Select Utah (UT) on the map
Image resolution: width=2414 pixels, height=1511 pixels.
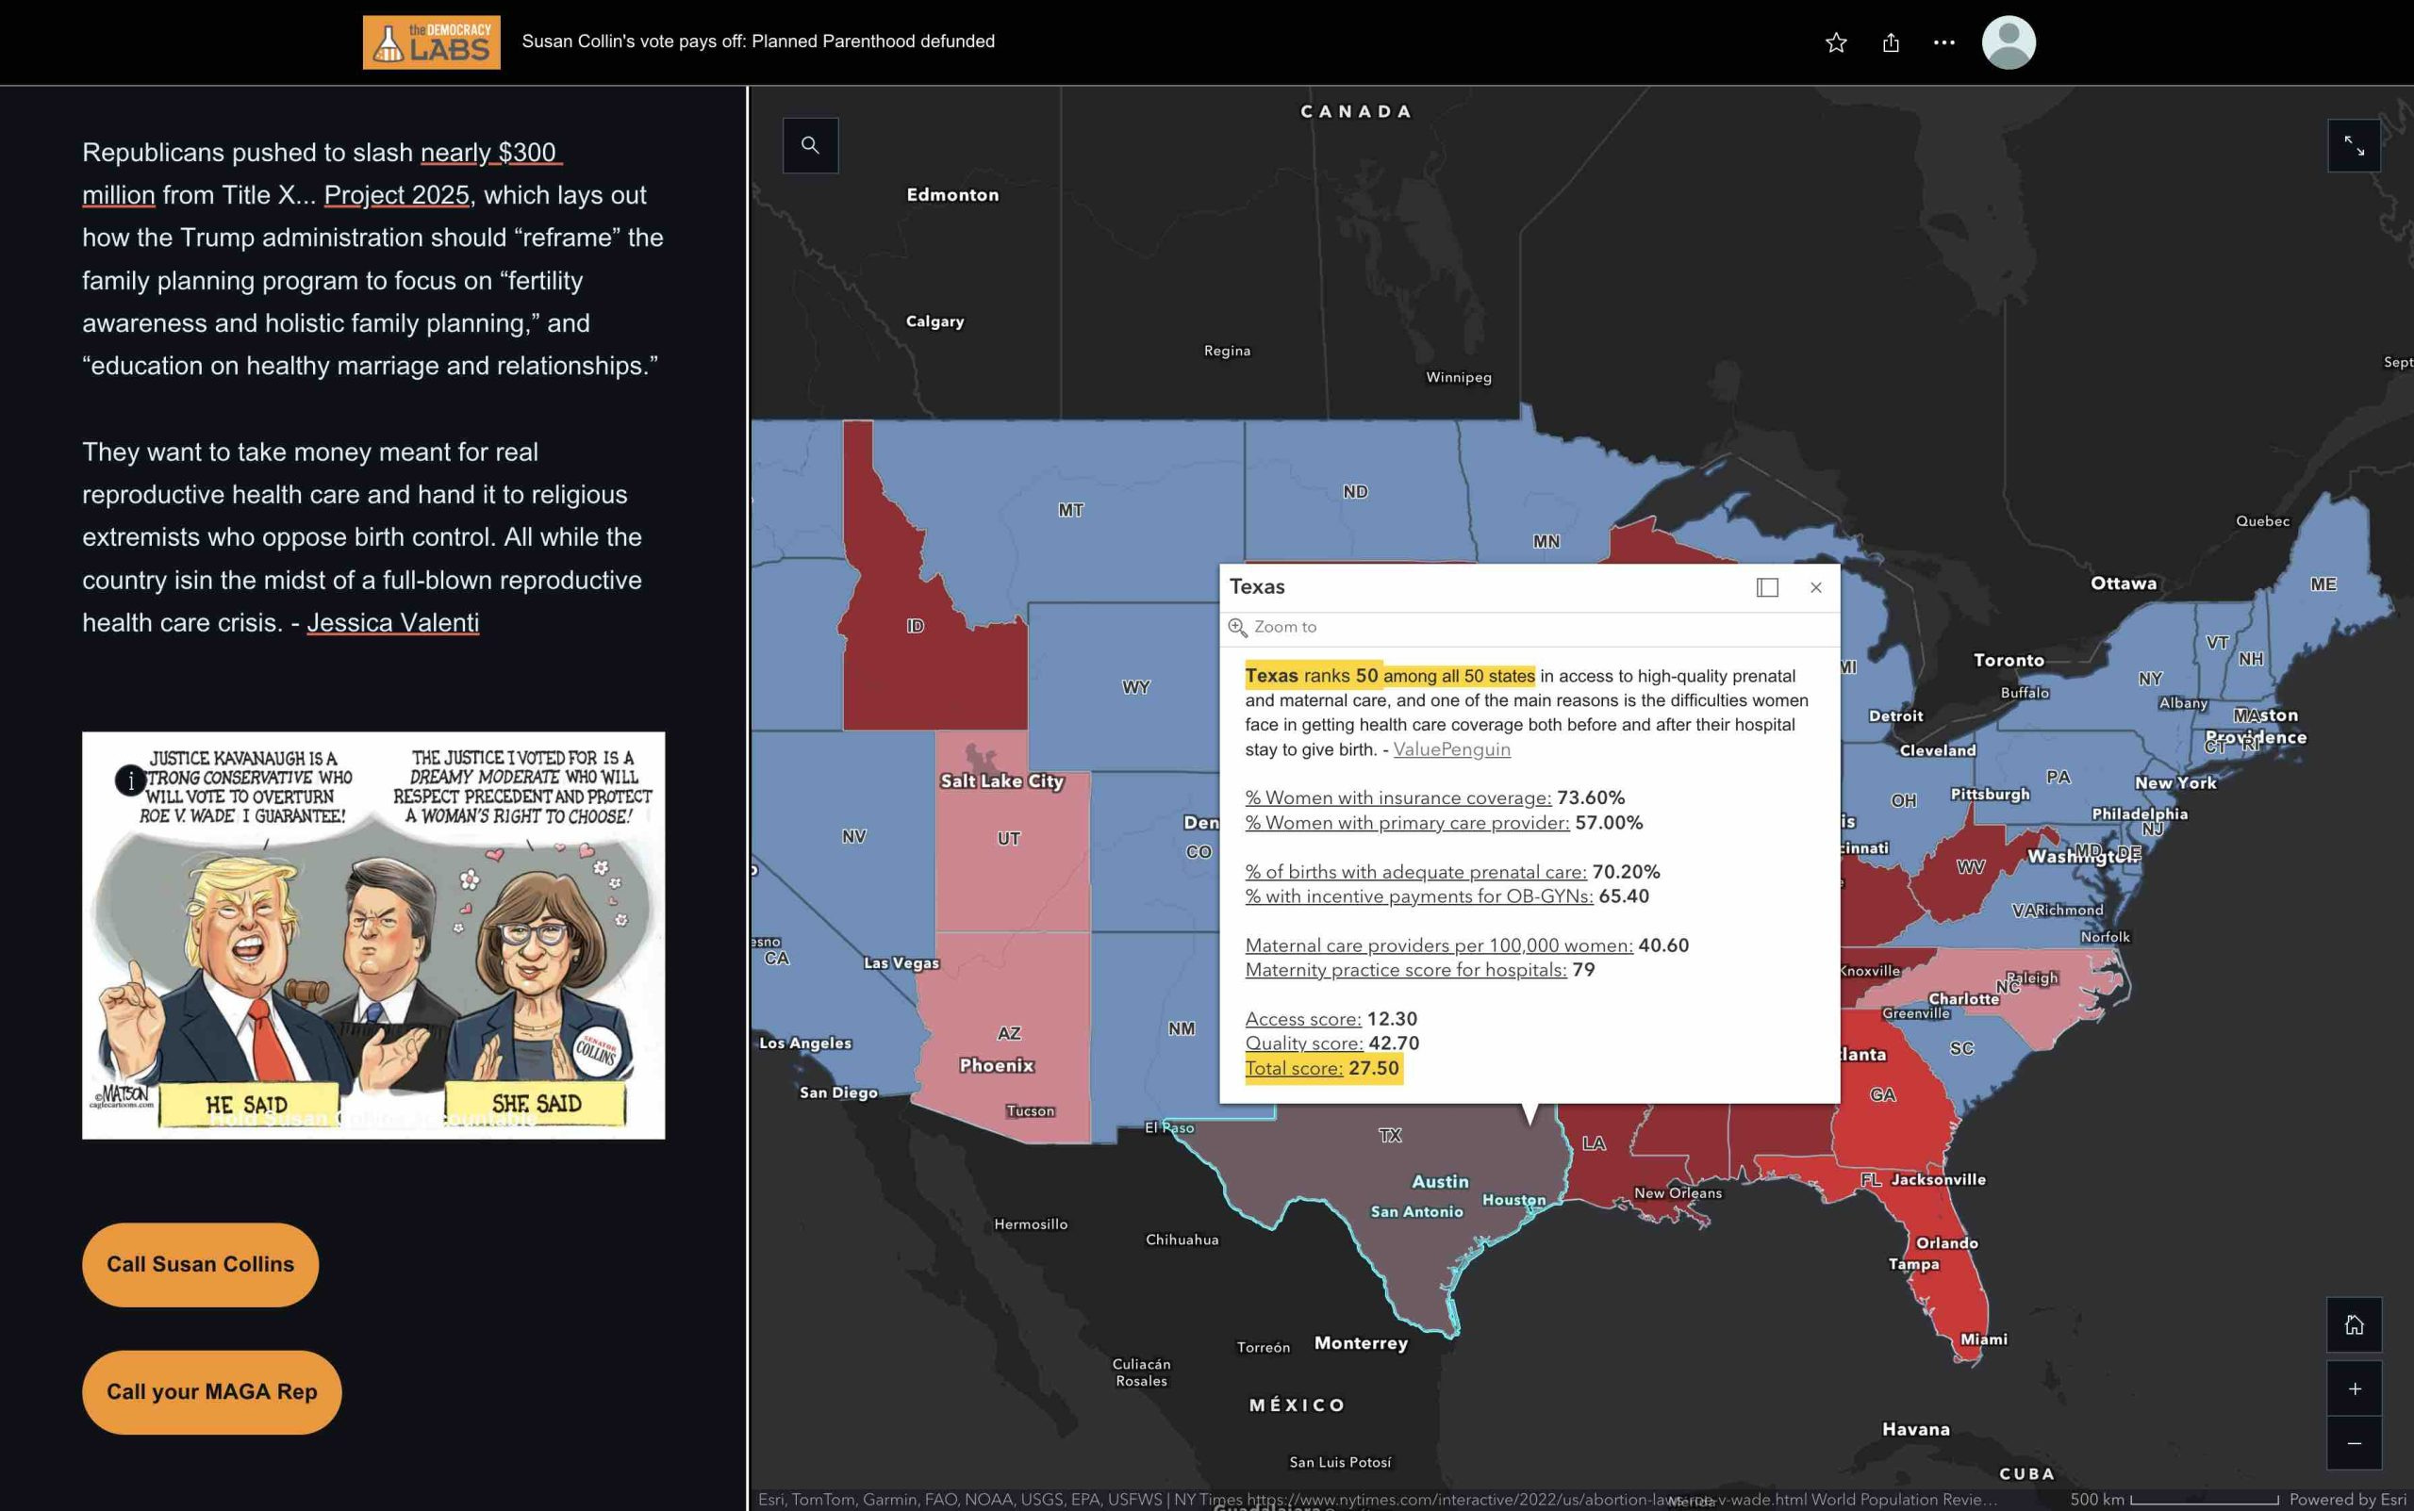1009,838
